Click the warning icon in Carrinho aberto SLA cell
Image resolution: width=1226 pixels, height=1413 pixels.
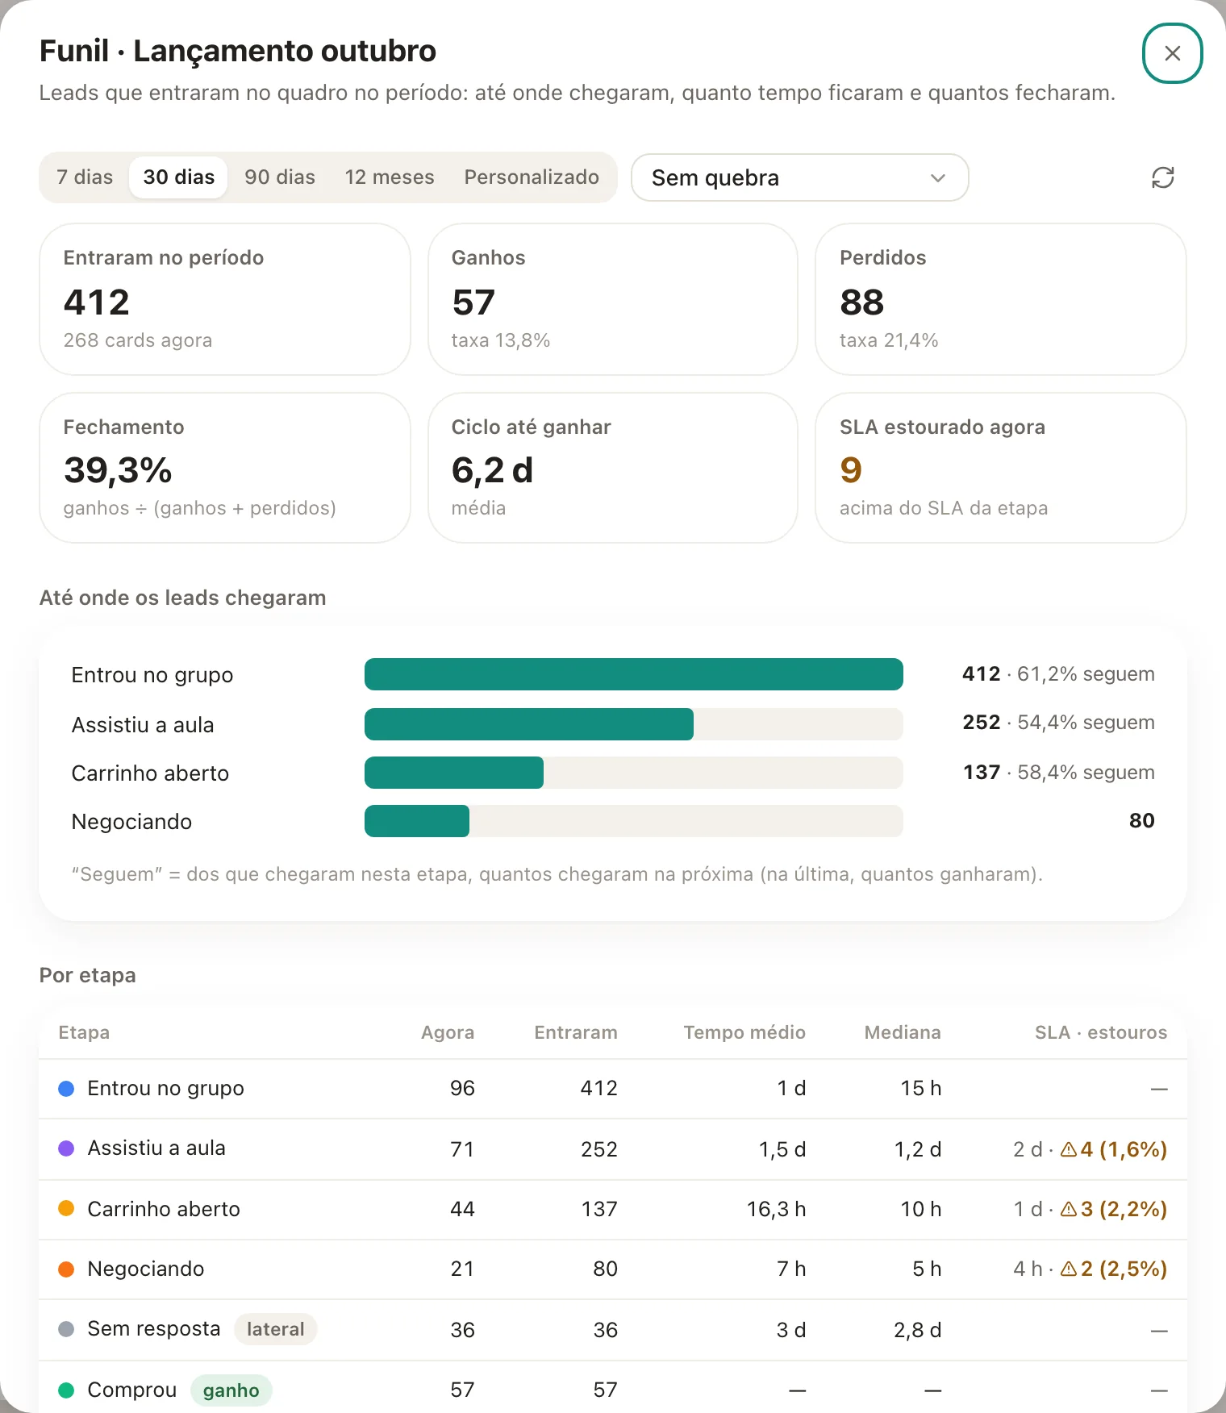click(x=1069, y=1209)
